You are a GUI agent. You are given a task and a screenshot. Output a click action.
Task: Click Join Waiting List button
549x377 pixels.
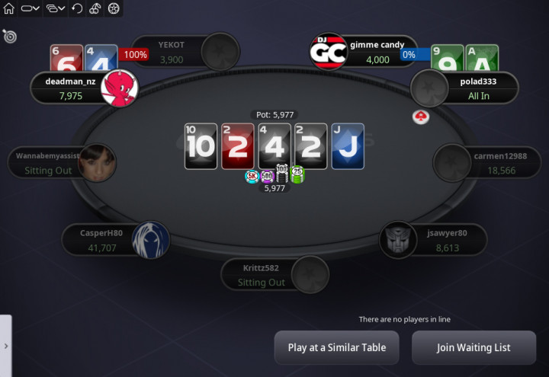(474, 347)
